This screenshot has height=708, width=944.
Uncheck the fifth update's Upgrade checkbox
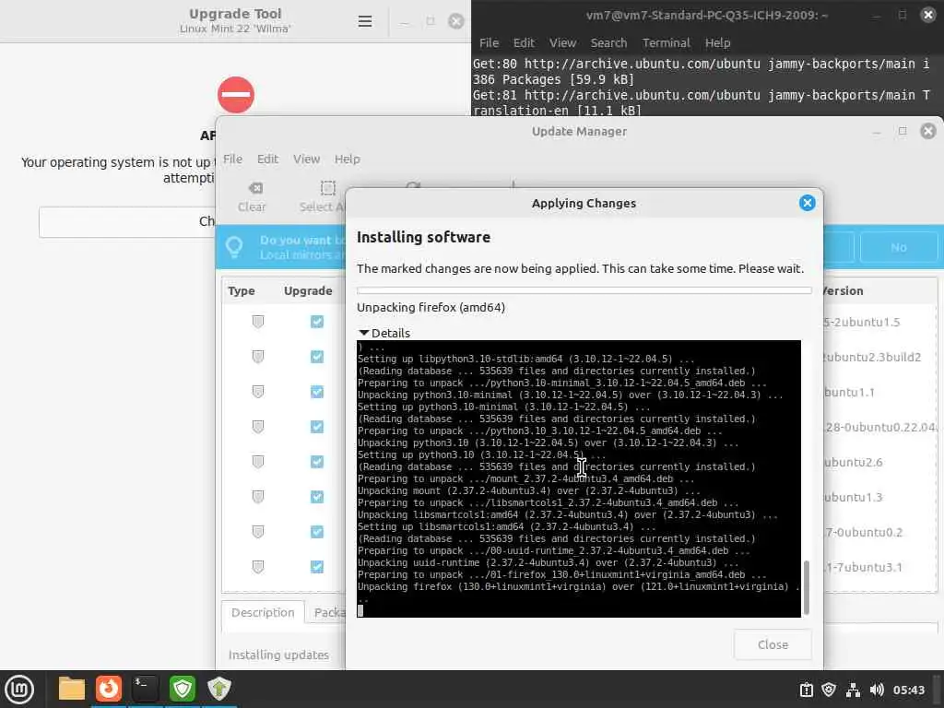click(x=317, y=462)
